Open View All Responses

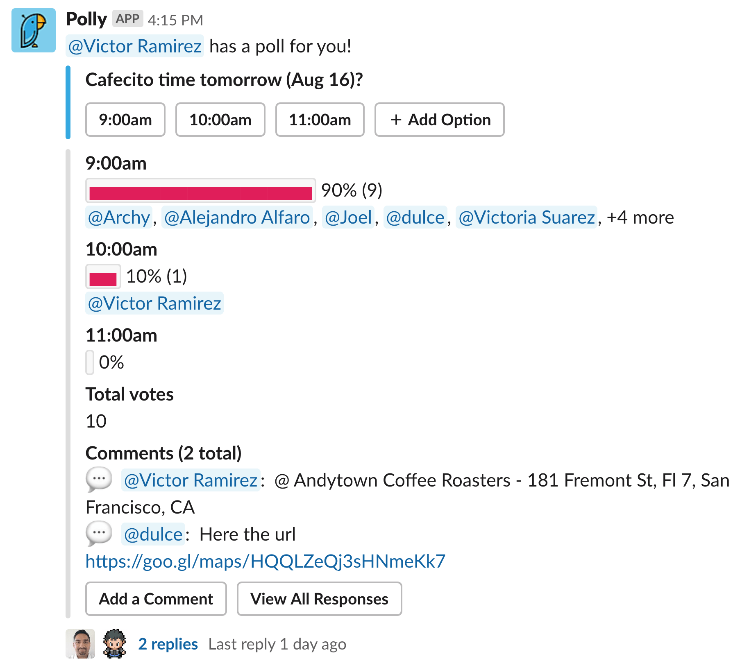pos(319,599)
